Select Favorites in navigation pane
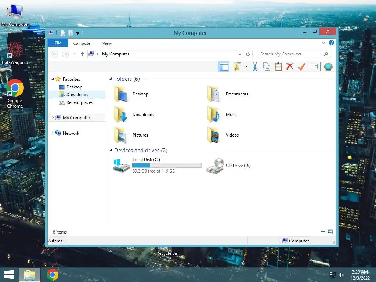 [71, 79]
